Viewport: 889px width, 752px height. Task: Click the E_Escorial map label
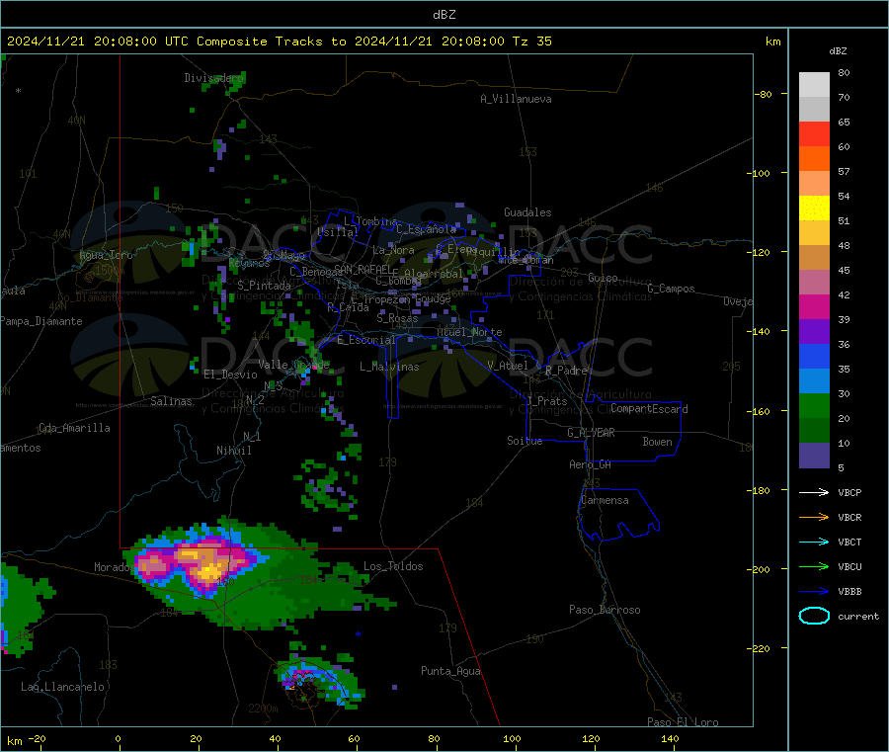click(366, 340)
